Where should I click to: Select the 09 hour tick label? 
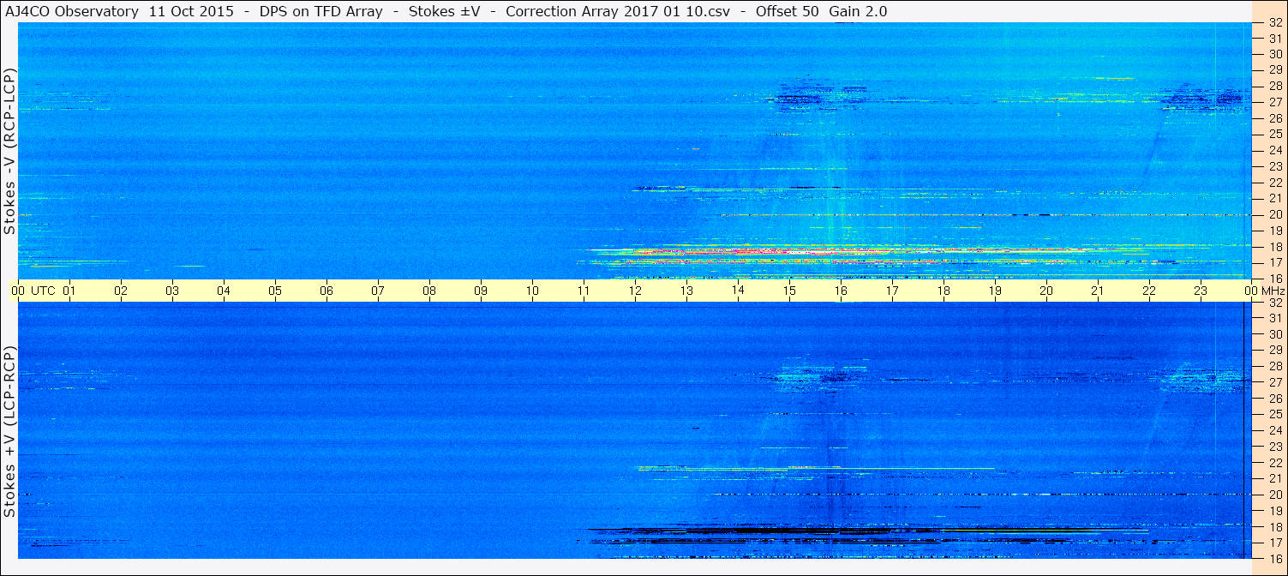(x=481, y=291)
